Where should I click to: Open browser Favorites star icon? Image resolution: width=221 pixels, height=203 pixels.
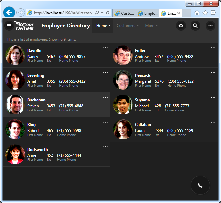pyautogui.click(x=205, y=13)
